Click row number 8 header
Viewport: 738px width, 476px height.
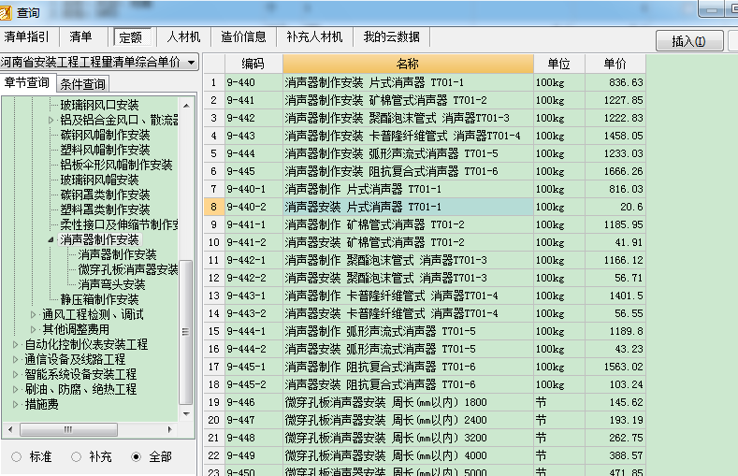(214, 207)
